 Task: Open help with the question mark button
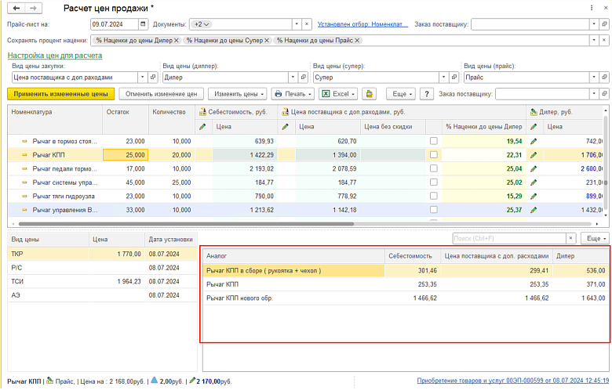click(427, 94)
